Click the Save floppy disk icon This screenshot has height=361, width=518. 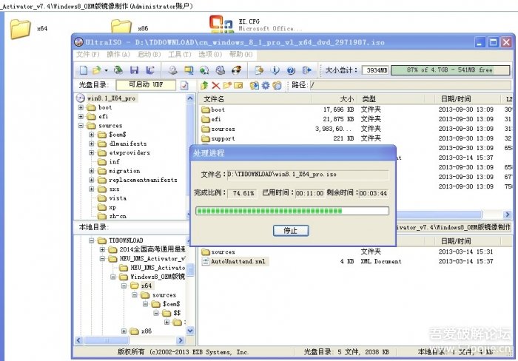tap(134, 70)
